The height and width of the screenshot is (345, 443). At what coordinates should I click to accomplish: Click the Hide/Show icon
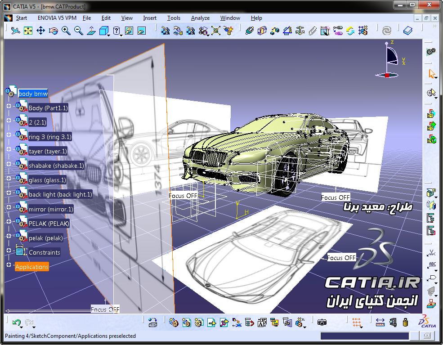tap(129, 31)
